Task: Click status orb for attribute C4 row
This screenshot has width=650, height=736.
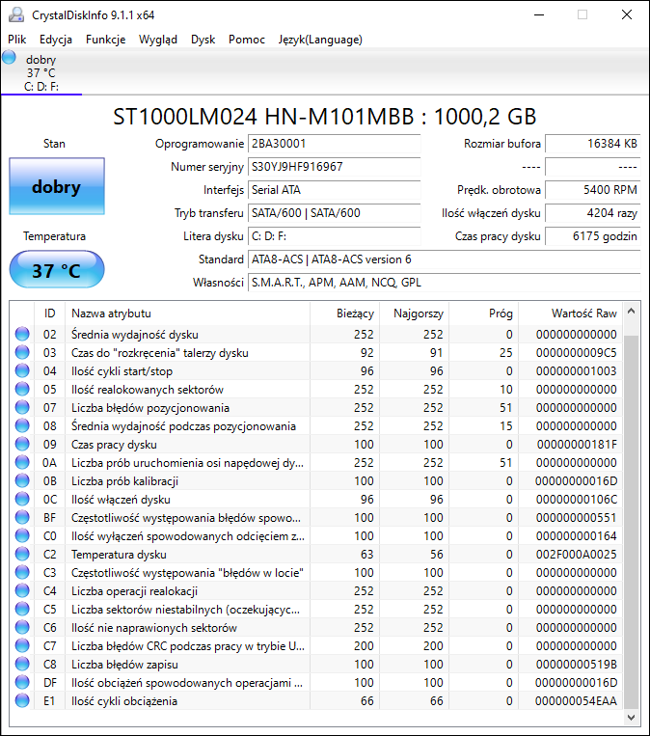Action: pyautogui.click(x=22, y=590)
